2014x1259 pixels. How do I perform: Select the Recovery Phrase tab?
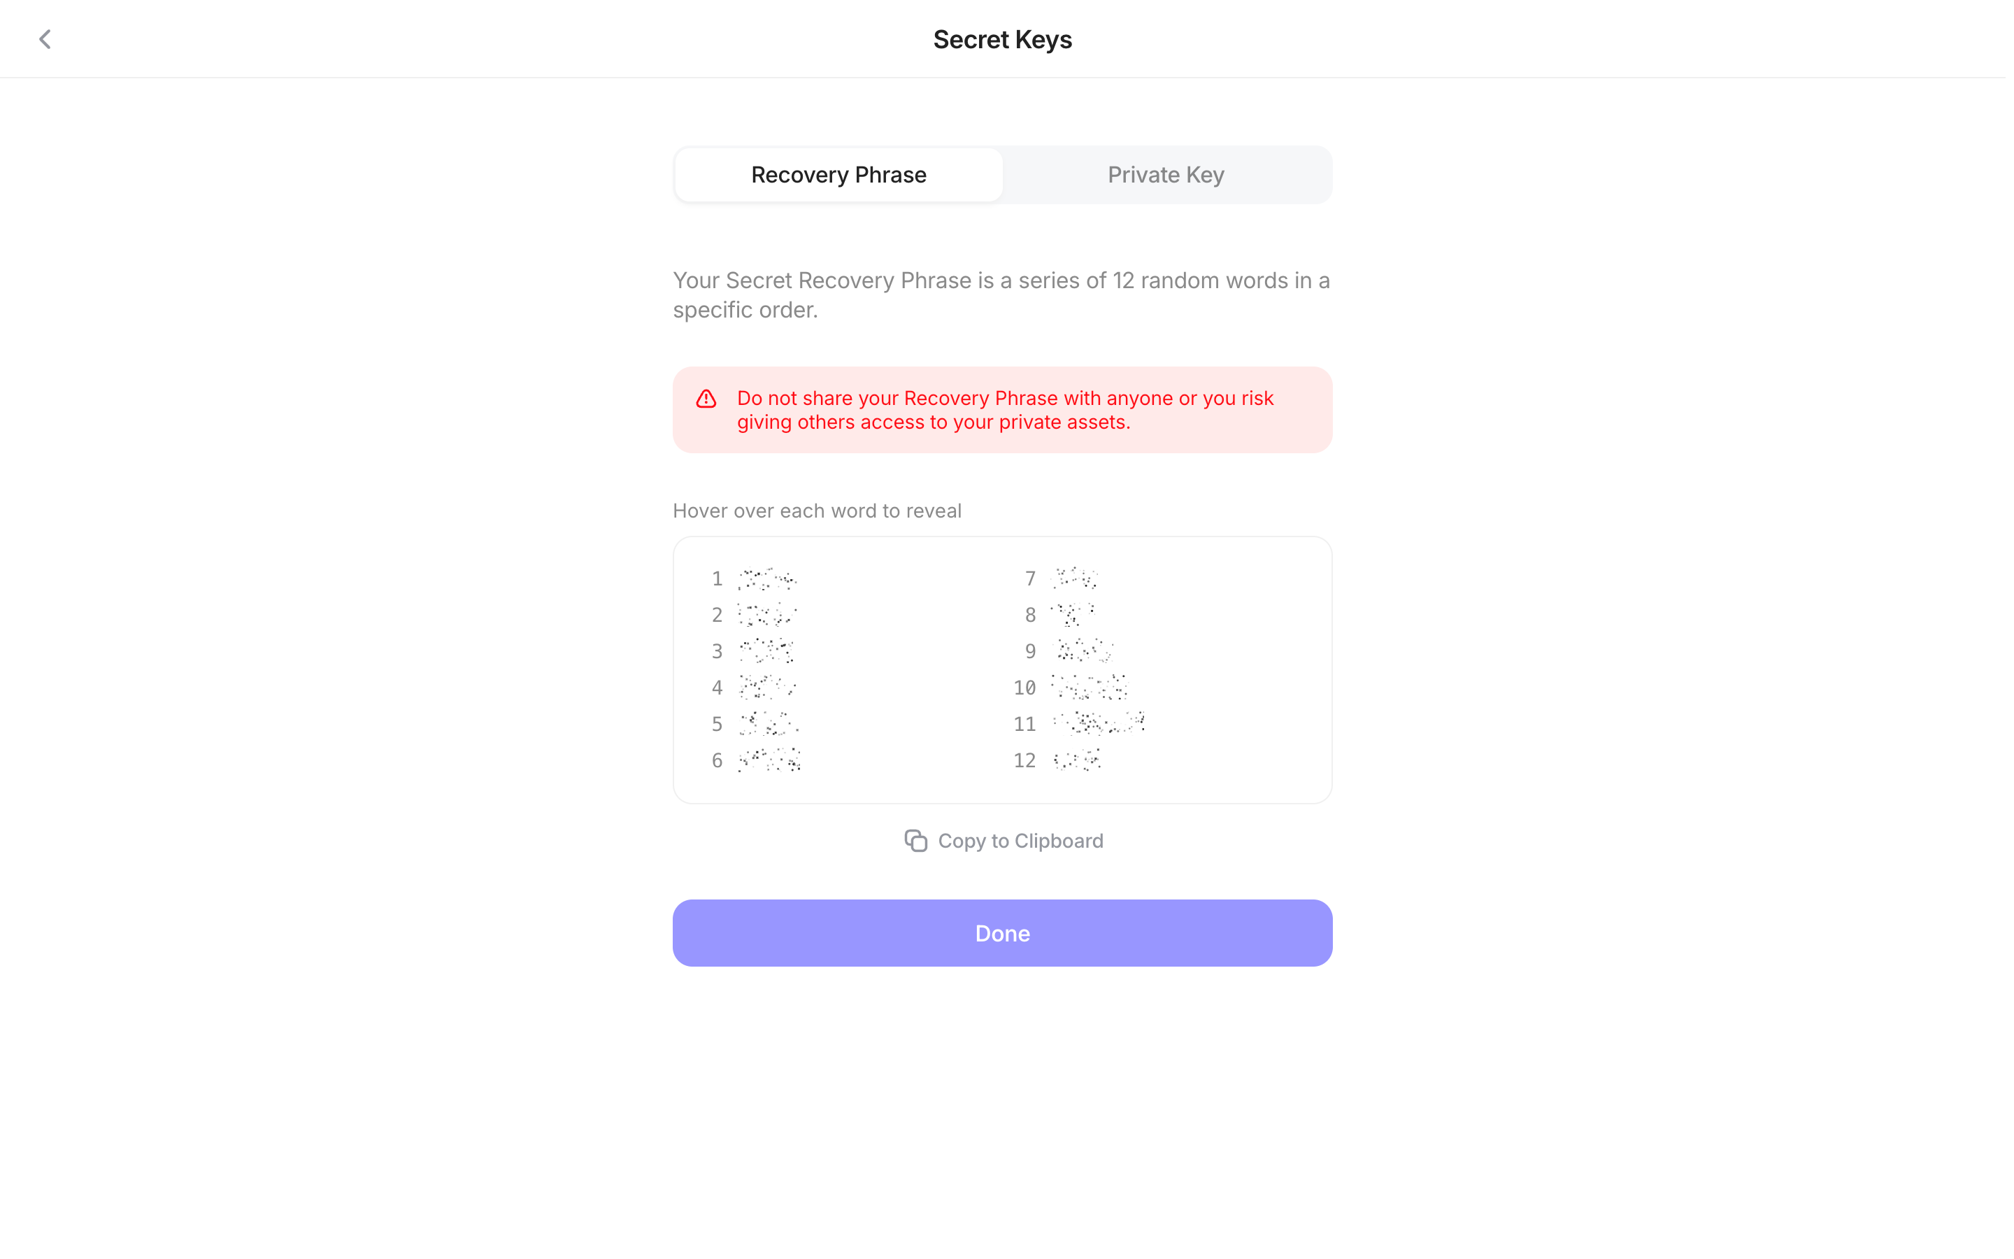click(842, 176)
